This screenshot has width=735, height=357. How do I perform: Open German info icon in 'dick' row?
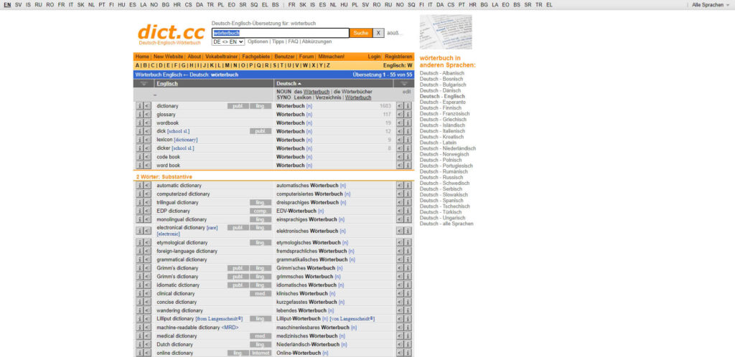tap(408, 131)
